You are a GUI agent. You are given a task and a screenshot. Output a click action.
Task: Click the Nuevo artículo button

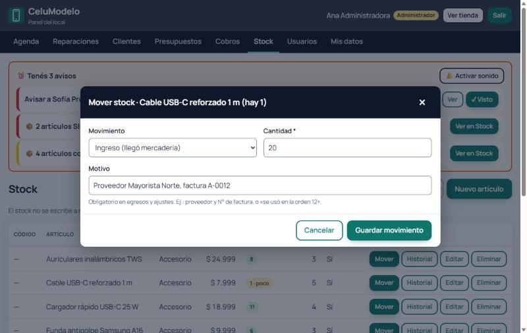[x=480, y=189]
